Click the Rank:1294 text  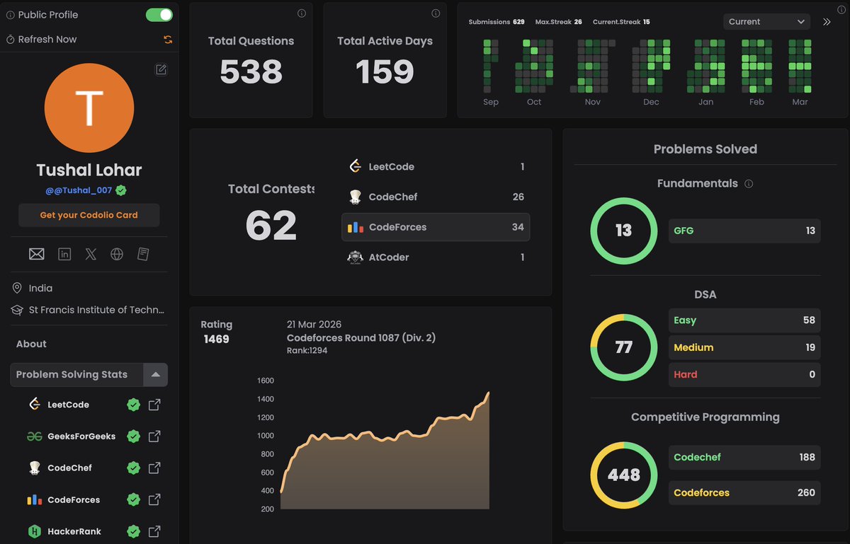pos(307,351)
